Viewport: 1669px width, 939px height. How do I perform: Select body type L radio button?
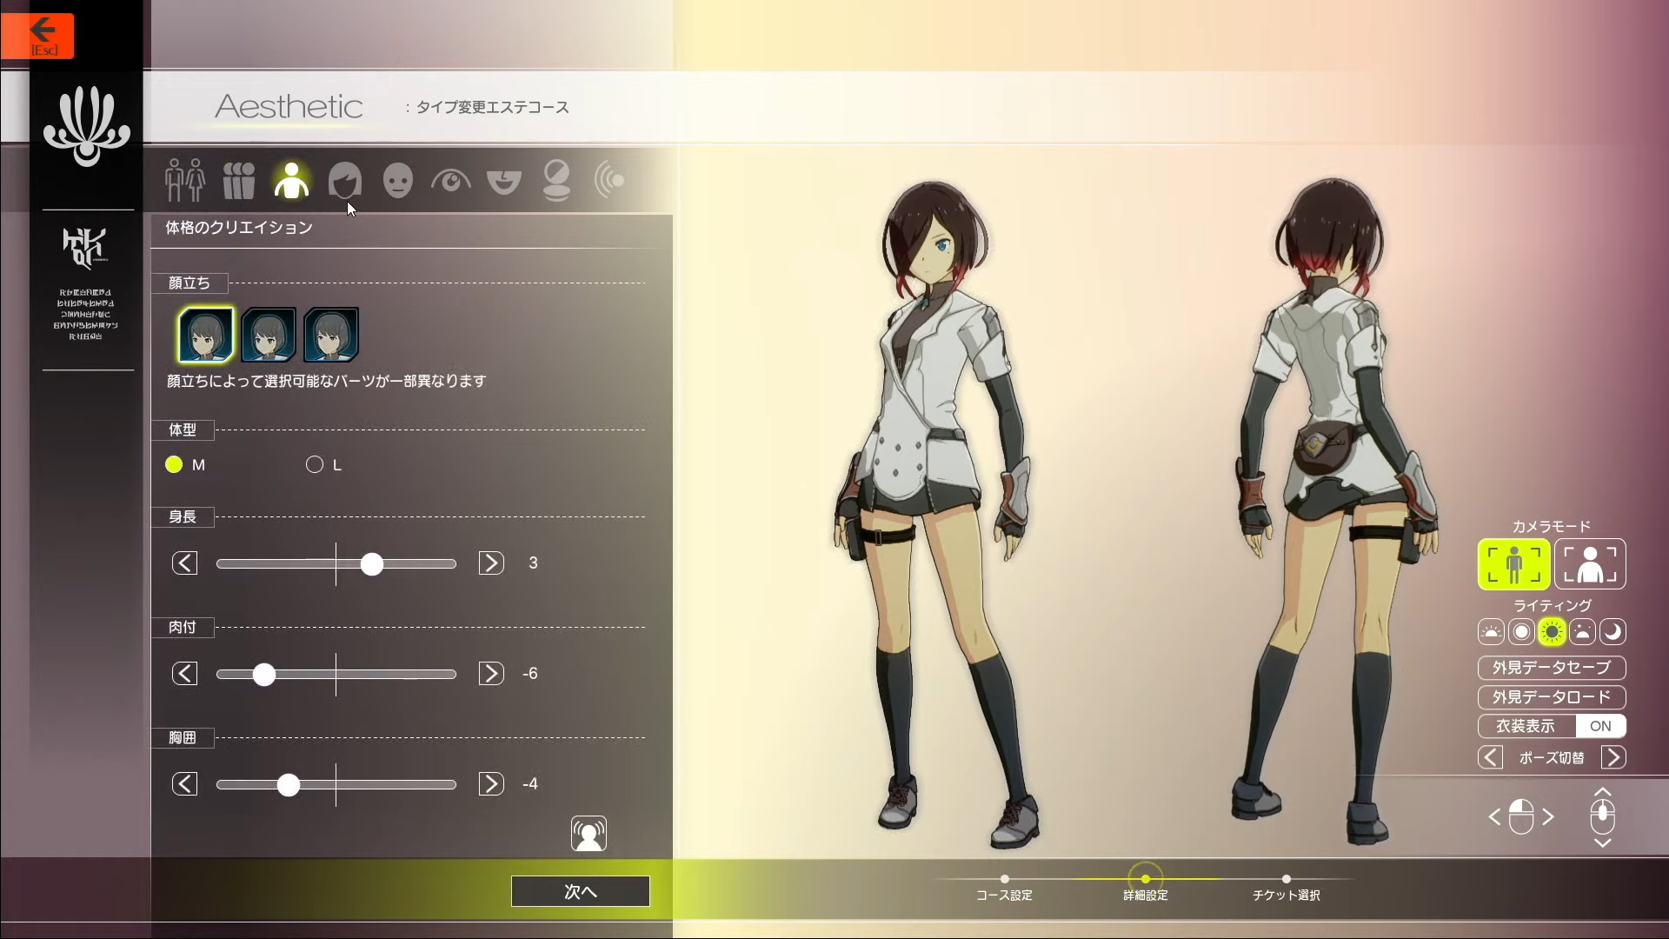[x=315, y=465]
